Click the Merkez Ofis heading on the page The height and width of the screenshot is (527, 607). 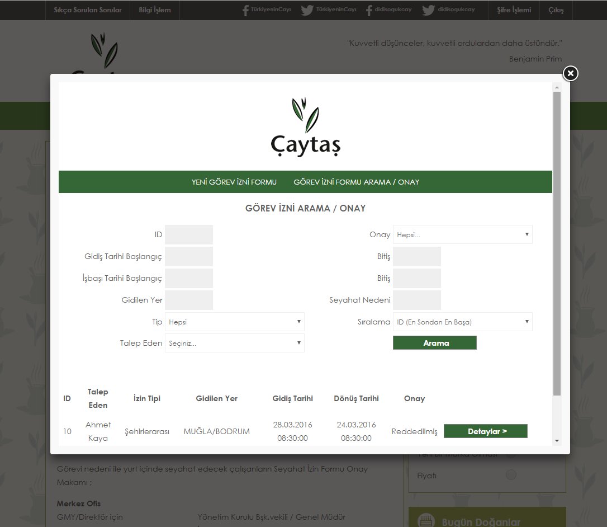tap(79, 504)
